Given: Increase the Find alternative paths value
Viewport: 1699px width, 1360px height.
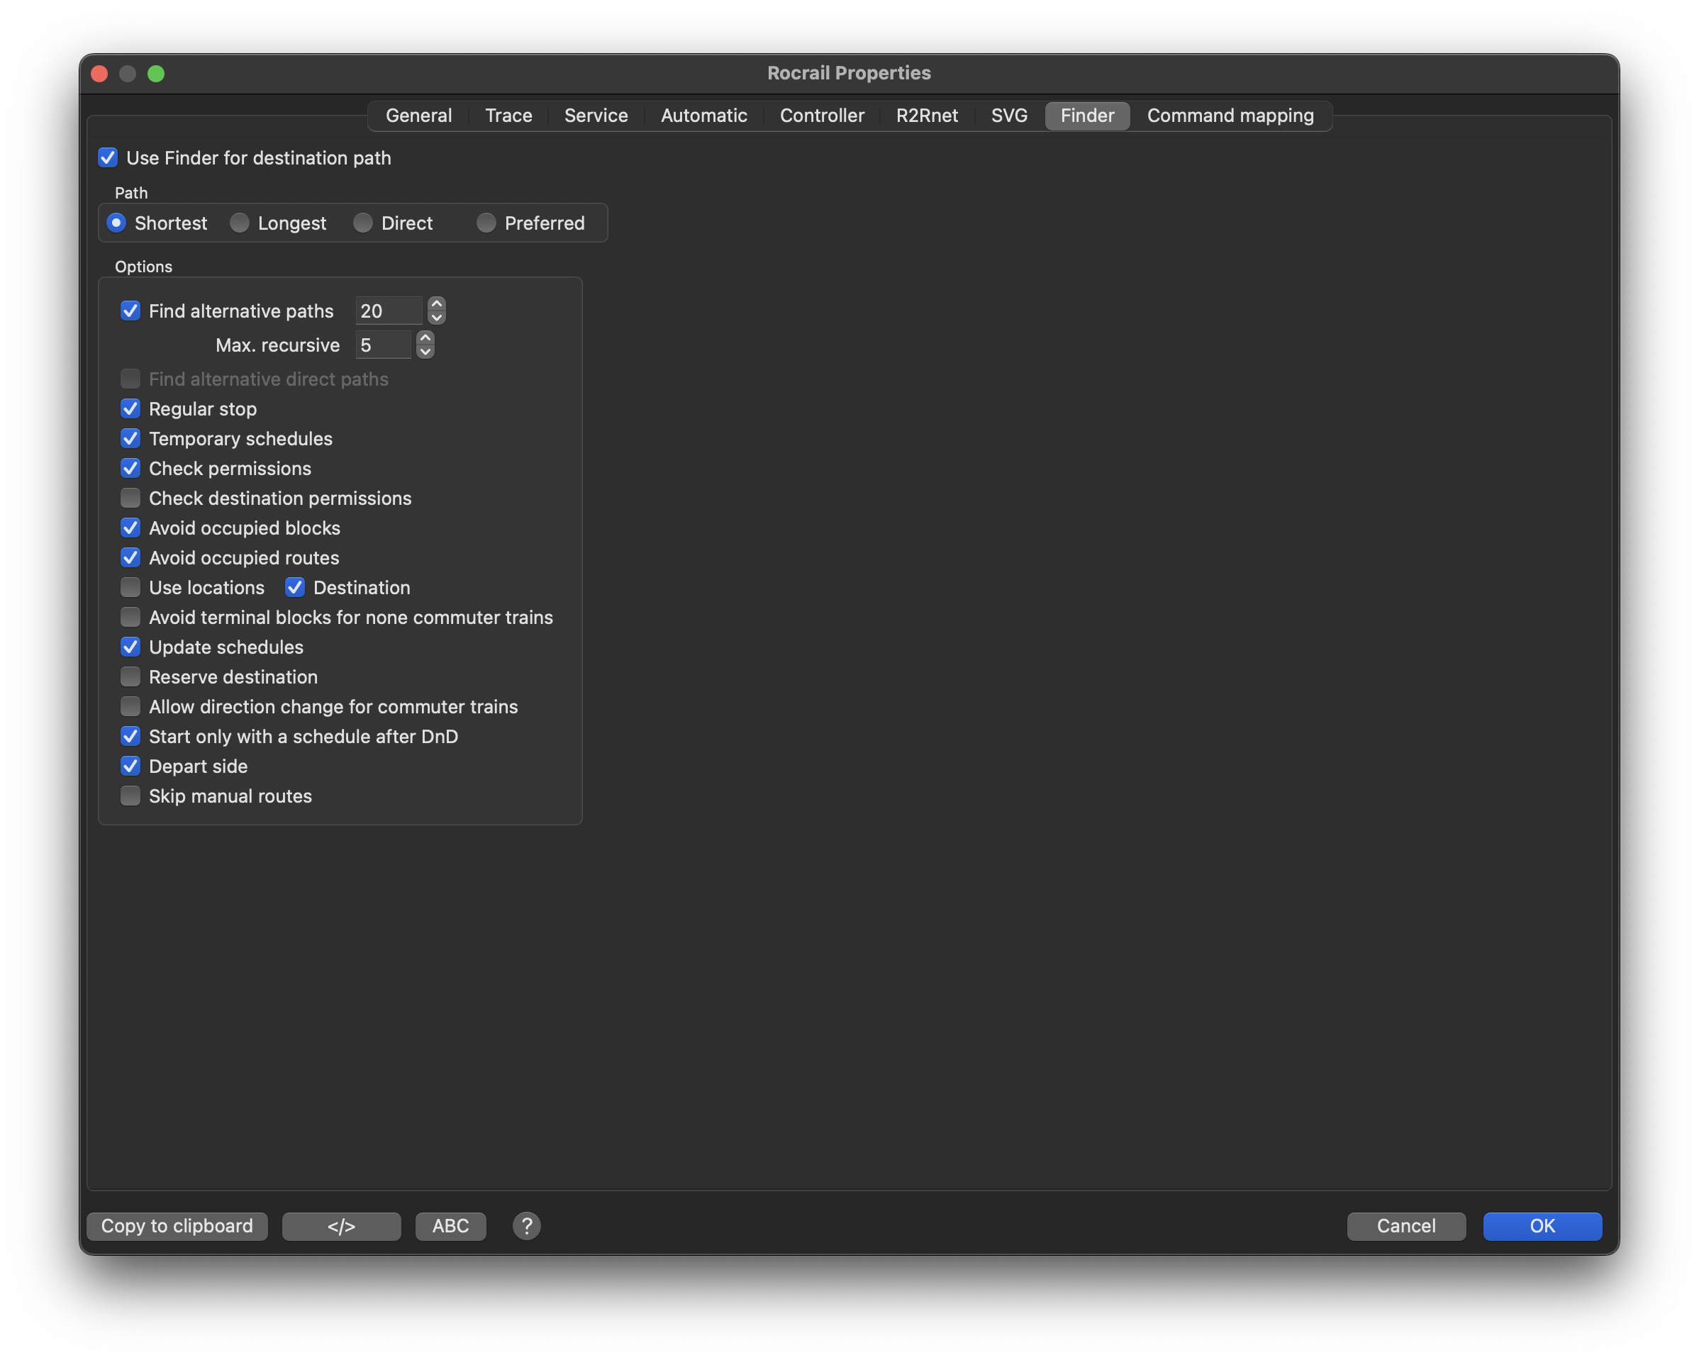Looking at the screenshot, I should 437,303.
